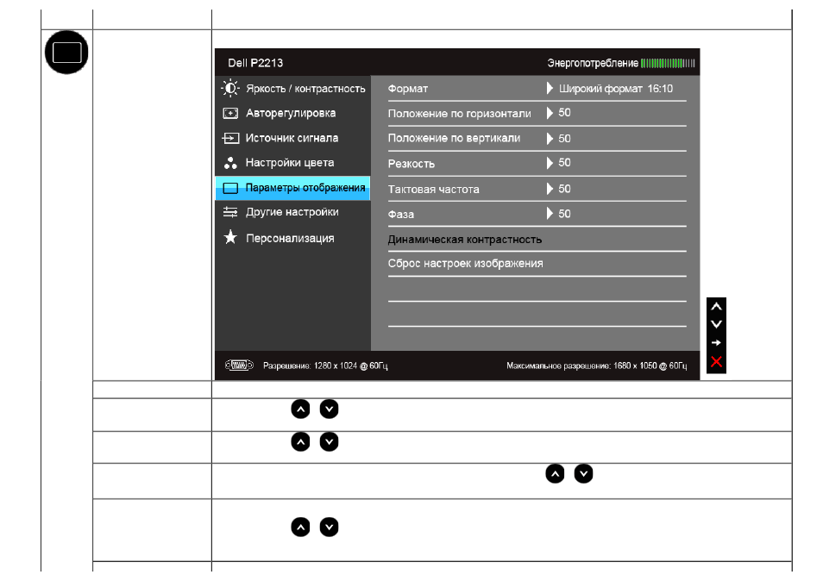
Task: Click the VGA connector icon near Разрешение
Action: coord(239,365)
